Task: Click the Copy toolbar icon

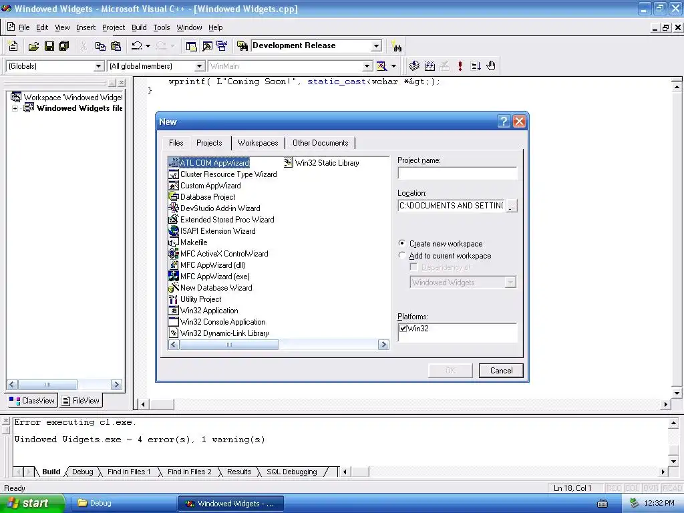Action: (100, 46)
